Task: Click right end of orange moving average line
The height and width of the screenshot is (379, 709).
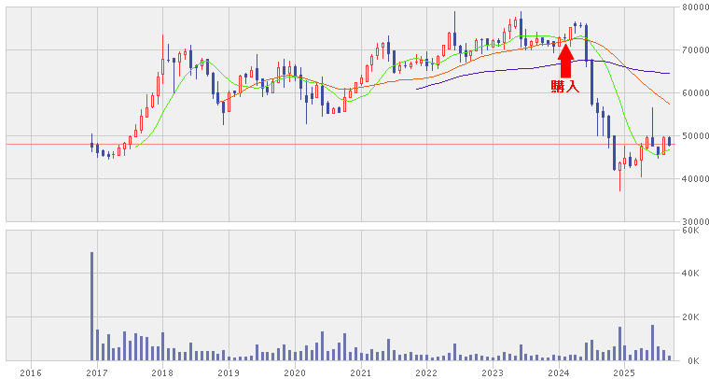Action: point(669,103)
